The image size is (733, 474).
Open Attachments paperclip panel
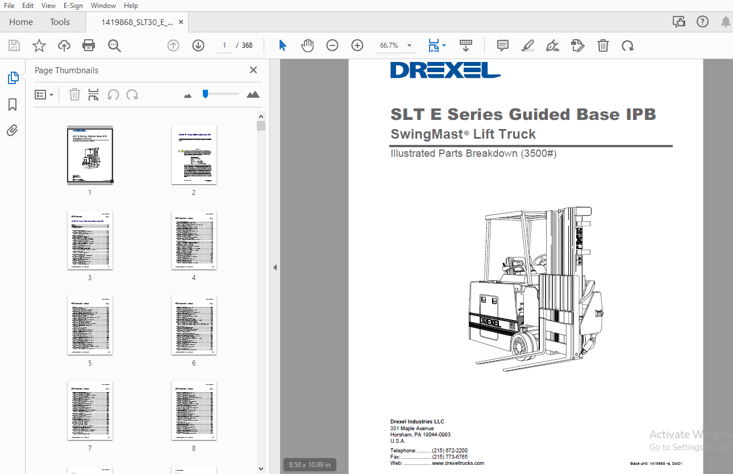click(x=13, y=131)
